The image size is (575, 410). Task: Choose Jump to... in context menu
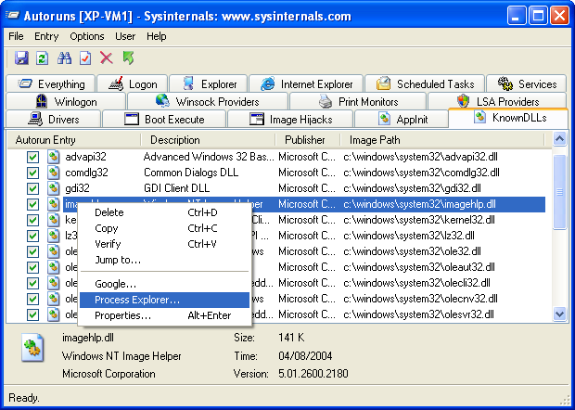164,260
